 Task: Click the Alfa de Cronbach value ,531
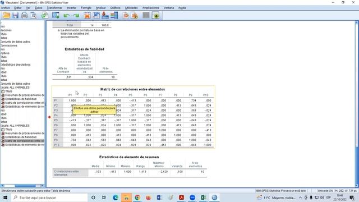[x=68, y=77]
